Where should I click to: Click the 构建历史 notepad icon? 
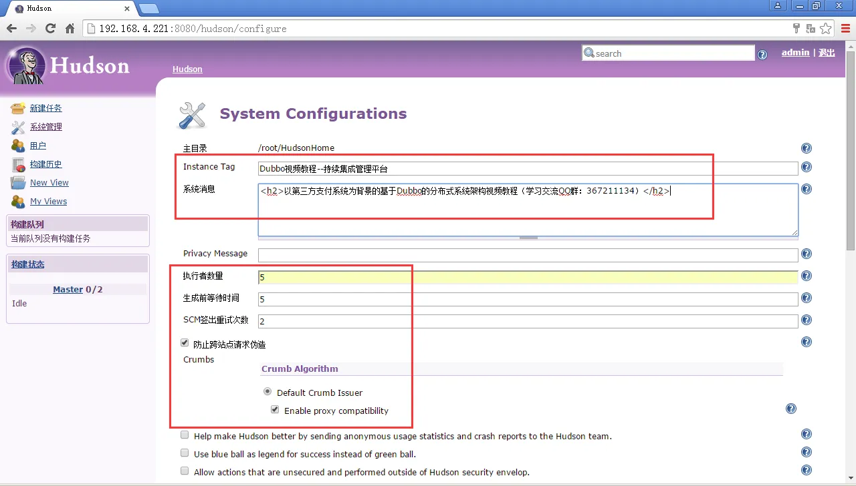tap(18, 164)
